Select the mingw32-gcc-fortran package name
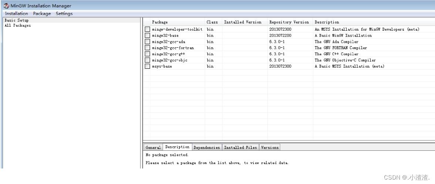This screenshot has width=435, height=184. pos(173,48)
